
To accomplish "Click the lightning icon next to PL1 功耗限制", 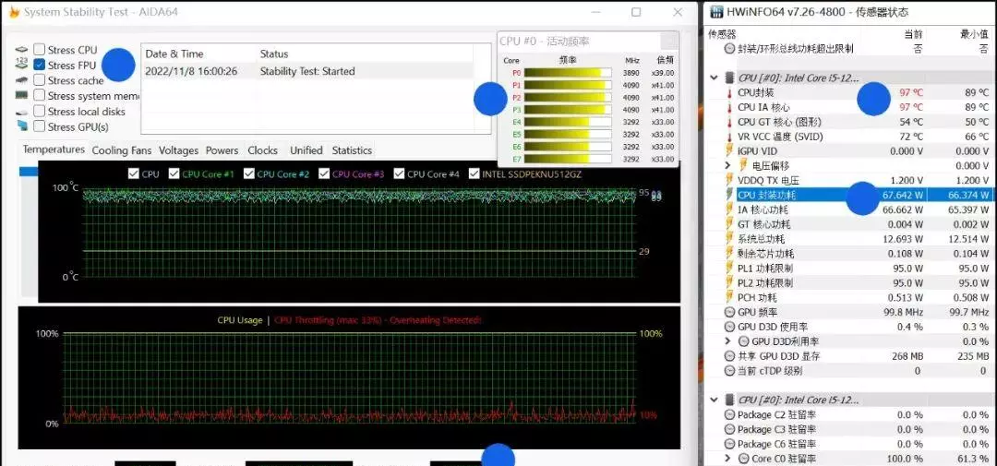I will pos(730,269).
